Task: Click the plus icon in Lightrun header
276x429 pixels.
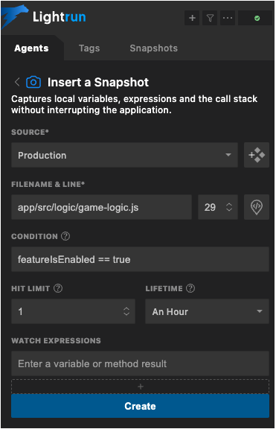Action: [192, 18]
